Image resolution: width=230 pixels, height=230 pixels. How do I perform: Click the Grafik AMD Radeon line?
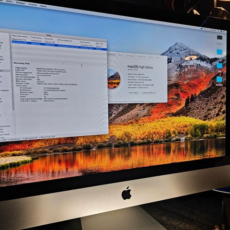pyautogui.click(x=140, y=85)
